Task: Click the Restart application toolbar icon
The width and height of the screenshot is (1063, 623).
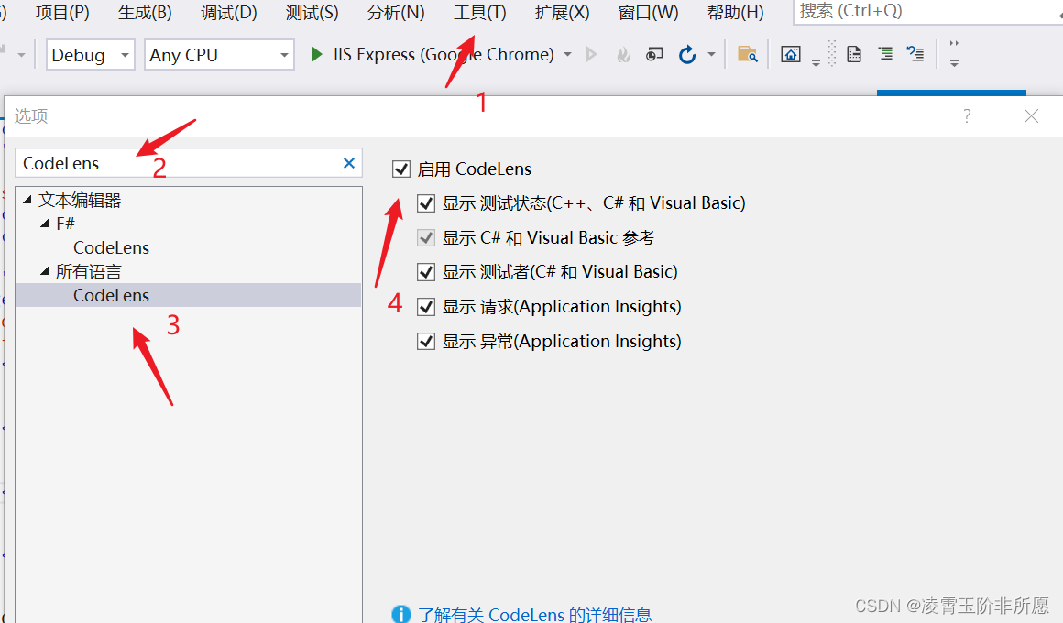Action: pyautogui.click(x=687, y=54)
